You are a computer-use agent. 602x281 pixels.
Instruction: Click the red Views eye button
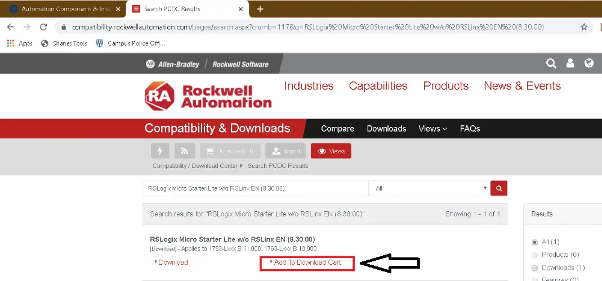click(331, 151)
